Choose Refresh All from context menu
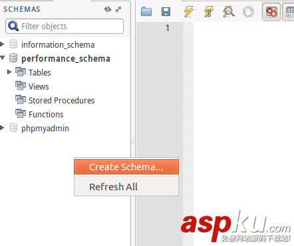The width and height of the screenshot is (294, 246). pyautogui.click(x=126, y=187)
